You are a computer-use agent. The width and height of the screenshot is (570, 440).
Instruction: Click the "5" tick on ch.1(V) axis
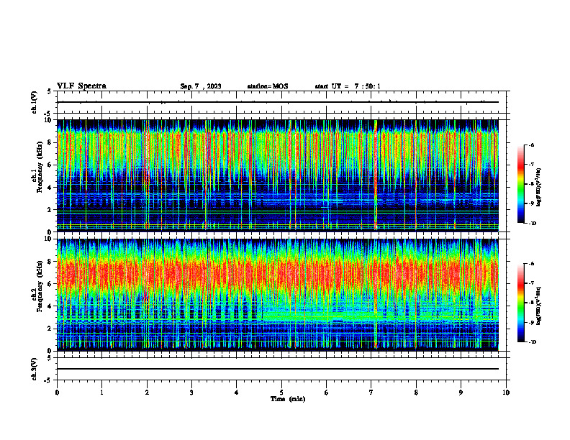pyautogui.click(x=50, y=91)
